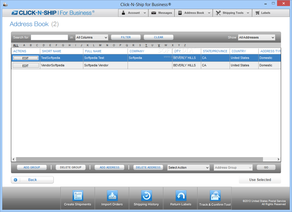Image resolution: width=292 pixels, height=212 pixels.
Task: Click EDIT for VendorSoftpedia row
Action: click(x=26, y=65)
